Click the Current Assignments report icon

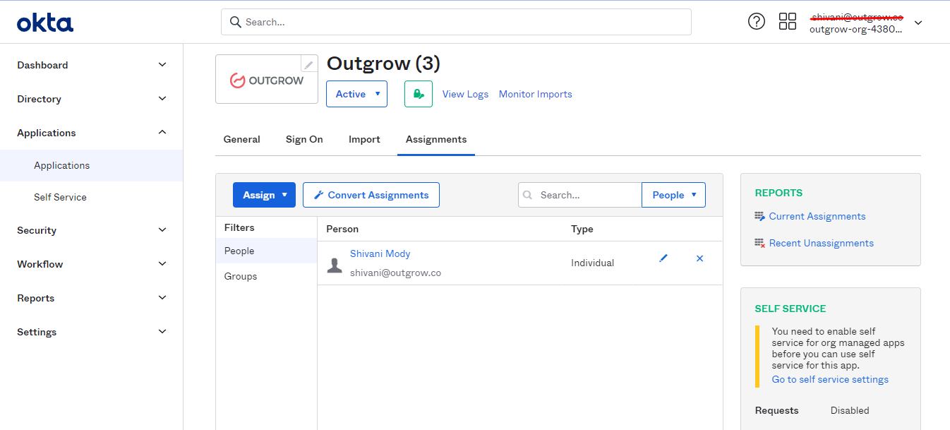[x=759, y=216]
